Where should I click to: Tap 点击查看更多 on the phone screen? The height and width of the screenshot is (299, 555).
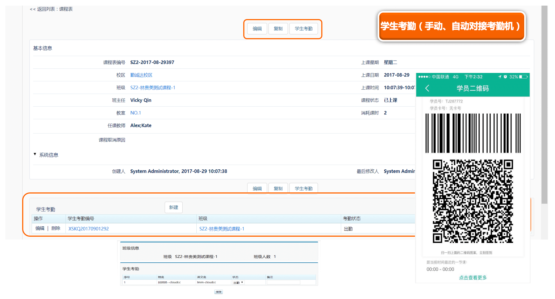(473, 278)
